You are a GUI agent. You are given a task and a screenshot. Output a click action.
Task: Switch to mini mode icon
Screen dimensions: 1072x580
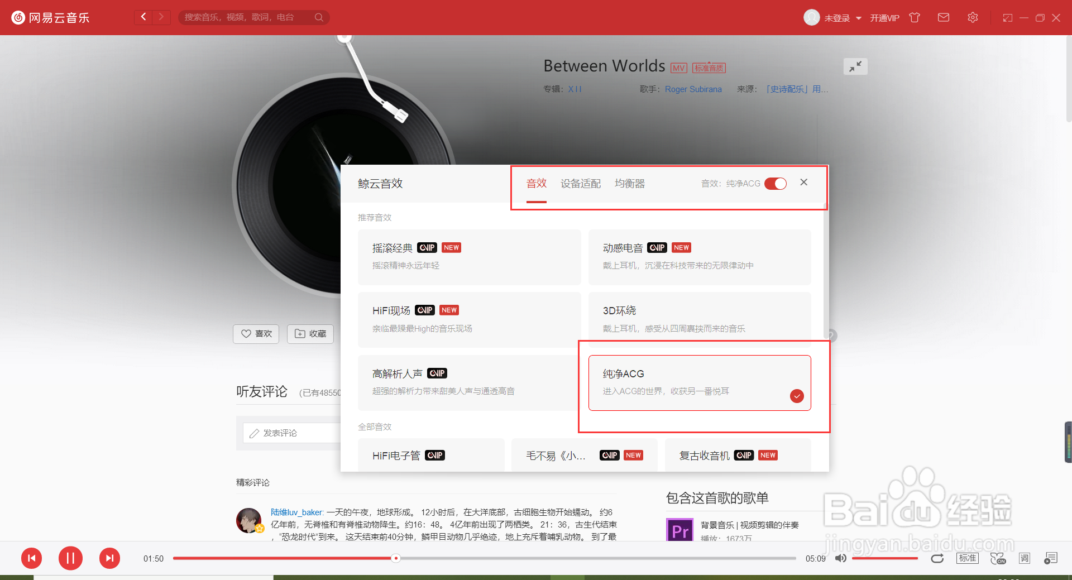click(x=1007, y=18)
